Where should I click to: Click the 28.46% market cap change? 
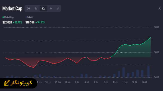click(17, 22)
